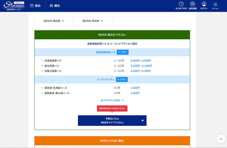
Task: Click the NEXCO 東日本「ドラぷら」 green header
Action: (112, 35)
